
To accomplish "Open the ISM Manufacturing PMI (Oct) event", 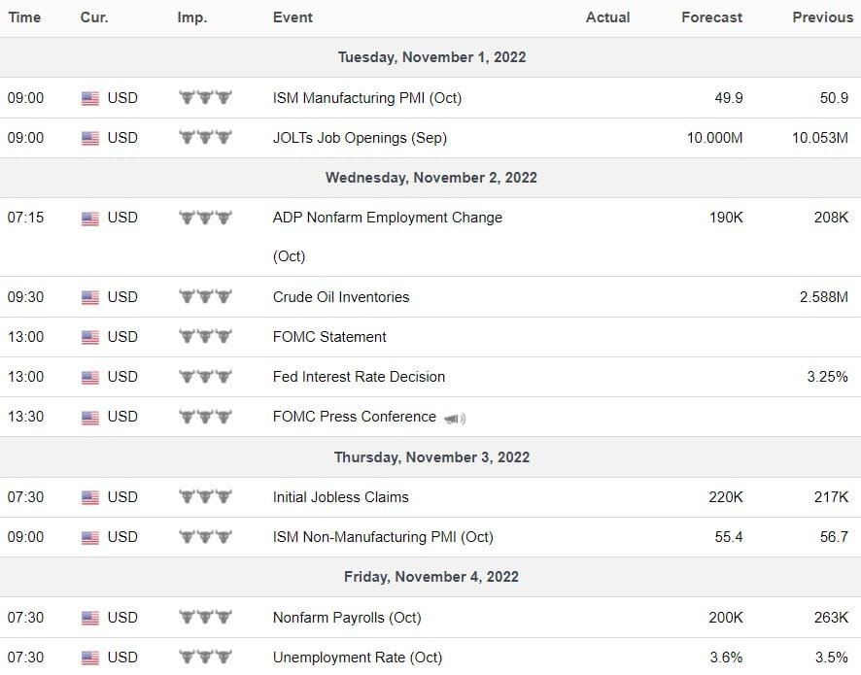I will click(366, 98).
